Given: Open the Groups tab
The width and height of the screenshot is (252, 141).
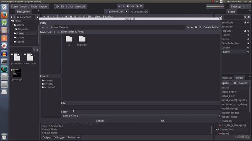Looking at the screenshot, I should click(x=243, y=83).
